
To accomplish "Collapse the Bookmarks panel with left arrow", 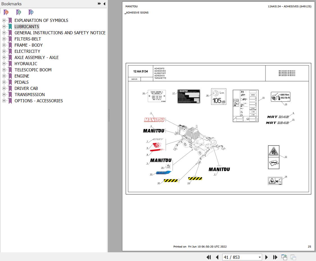I will pyautogui.click(x=104, y=4).
